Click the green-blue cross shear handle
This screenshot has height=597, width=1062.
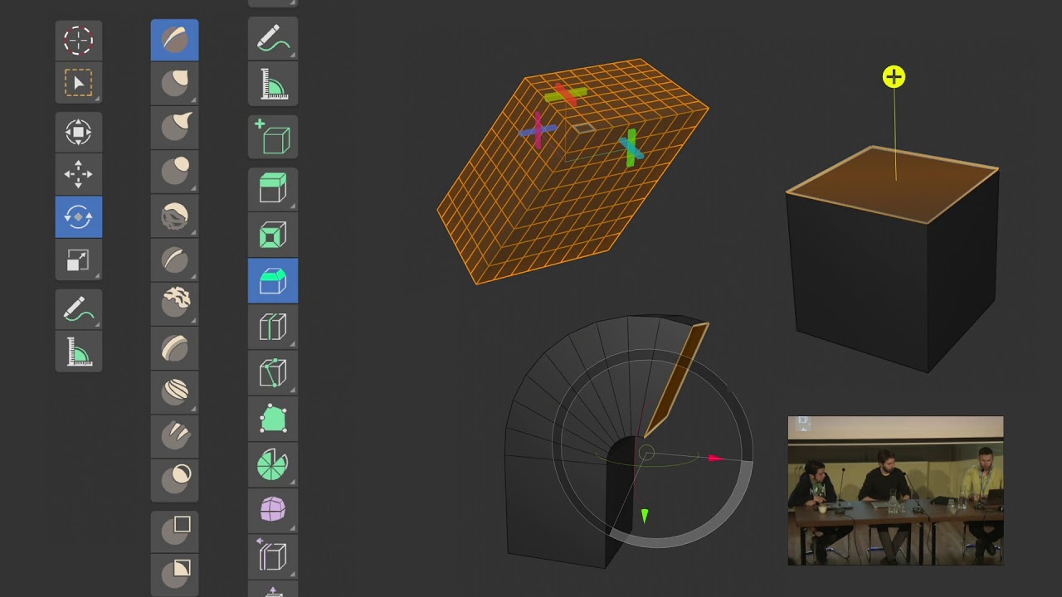point(631,147)
